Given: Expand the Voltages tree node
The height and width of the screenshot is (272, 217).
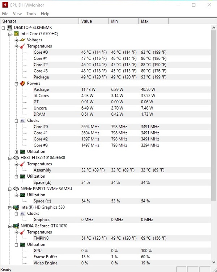Looking at the screenshot, I should pos(16,40).
